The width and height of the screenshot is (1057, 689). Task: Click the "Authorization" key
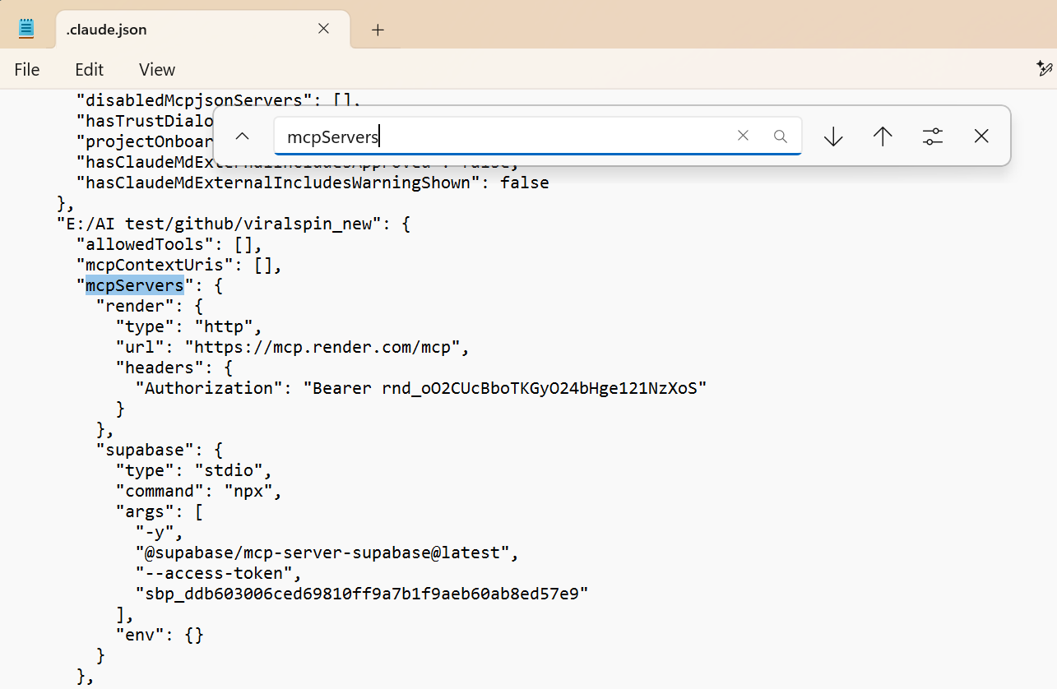pyautogui.click(x=209, y=388)
